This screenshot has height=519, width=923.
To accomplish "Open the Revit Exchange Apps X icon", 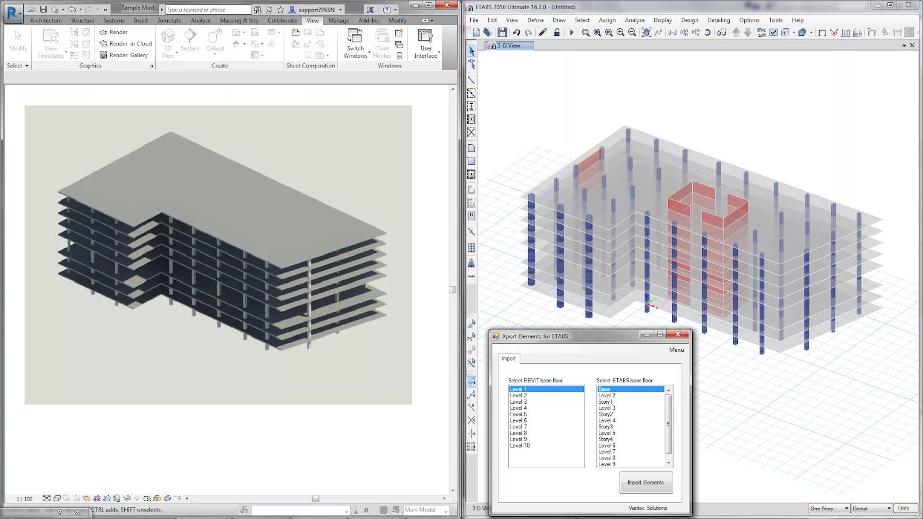I will (x=370, y=9).
